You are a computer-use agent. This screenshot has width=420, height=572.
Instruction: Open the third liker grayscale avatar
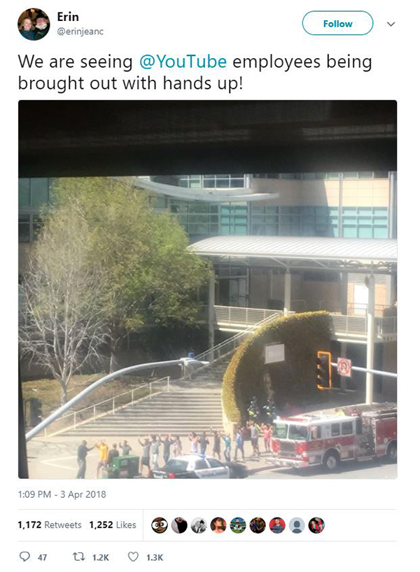pyautogui.click(x=199, y=525)
